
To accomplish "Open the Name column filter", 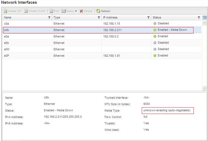I will click(49, 18).
